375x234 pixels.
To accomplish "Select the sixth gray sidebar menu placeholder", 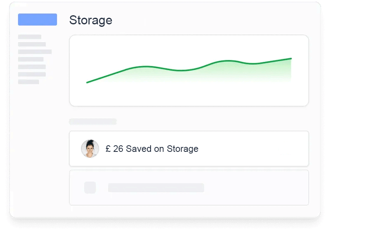I will coord(32,74).
